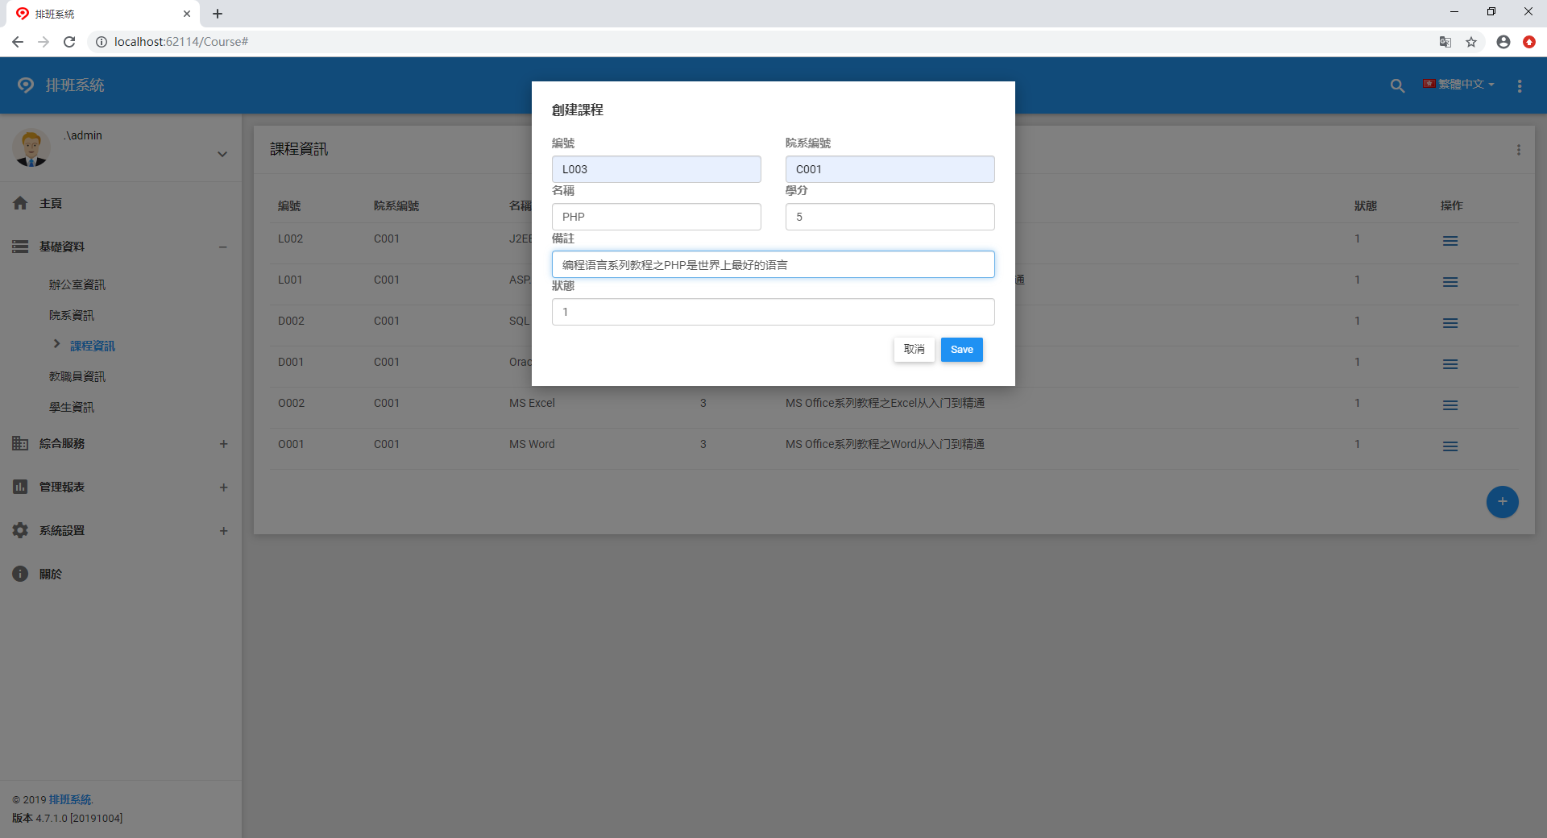Screen dimensions: 1547x838
Task: Open 院系資訊 in the sidebar
Action: tap(72, 315)
